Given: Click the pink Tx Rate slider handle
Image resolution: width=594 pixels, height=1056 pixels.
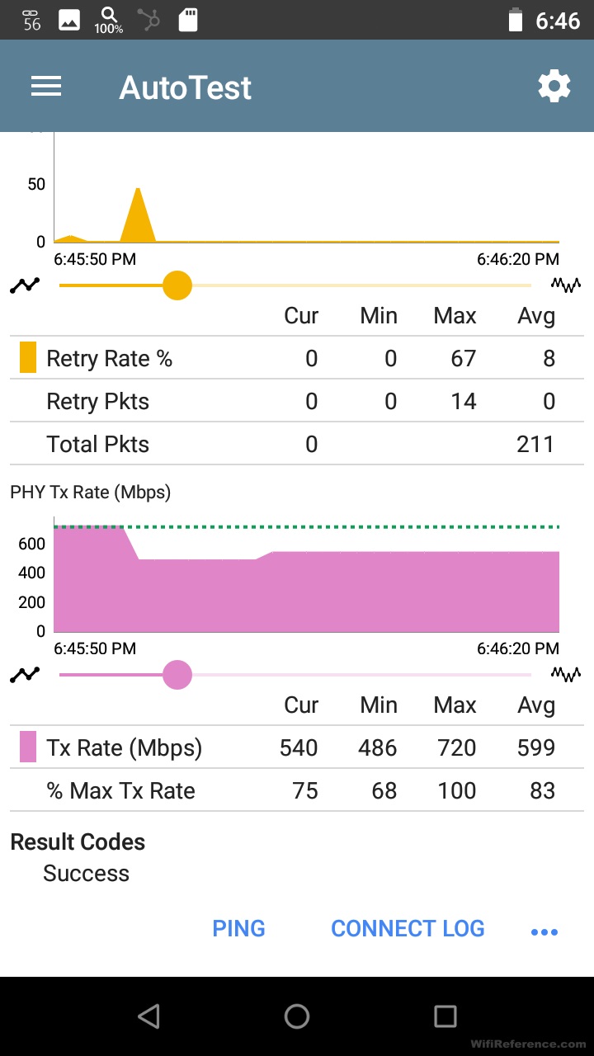Looking at the screenshot, I should 177,675.
